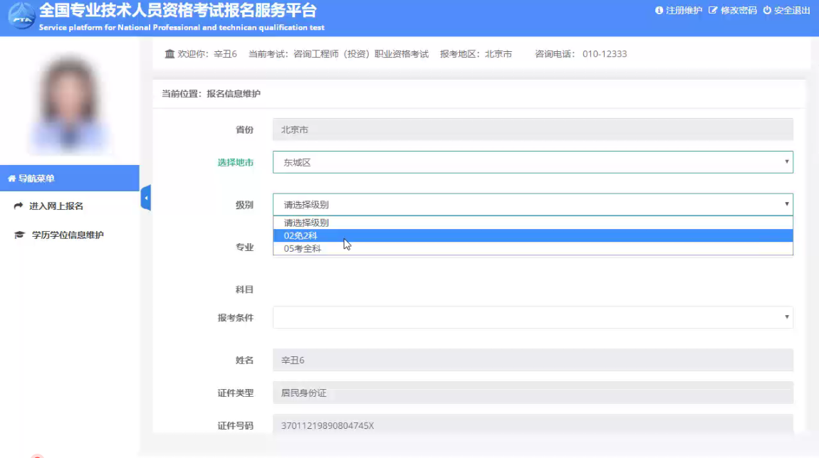The width and height of the screenshot is (819, 458).
Task: Click the 证件号码 field
Action: point(532,425)
